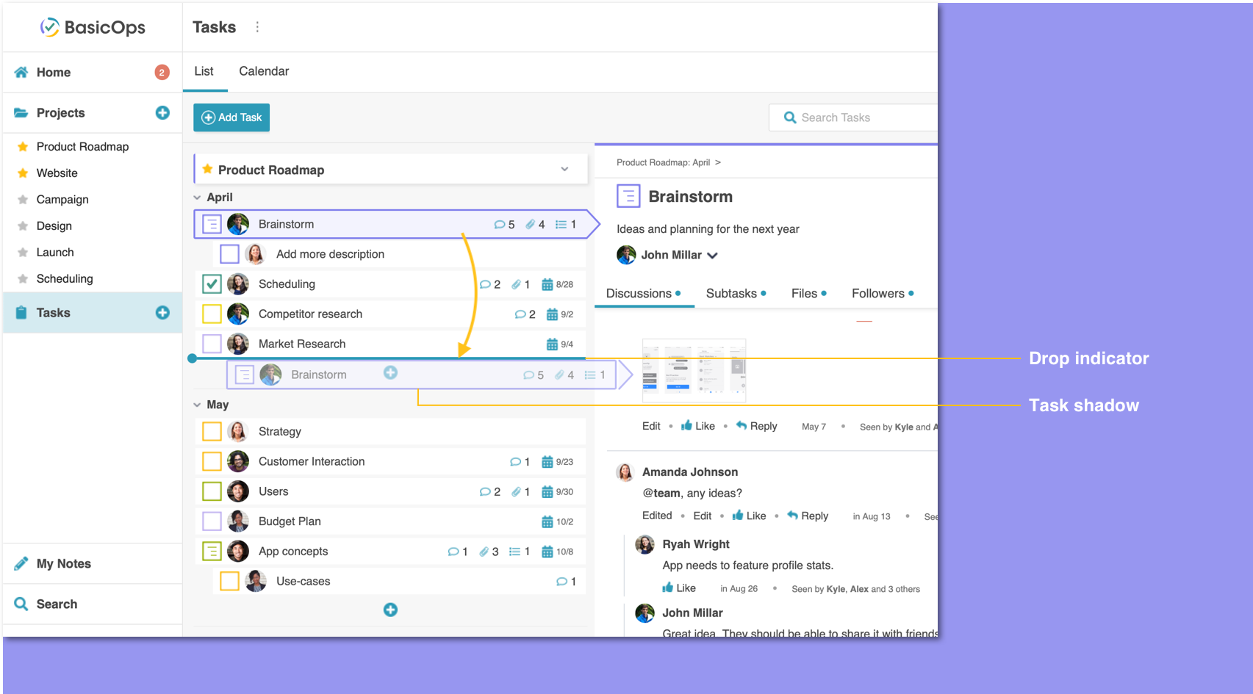Viewport: 1253px width, 694px height.
Task: Check the Strategy task checkbox
Action: (x=212, y=431)
